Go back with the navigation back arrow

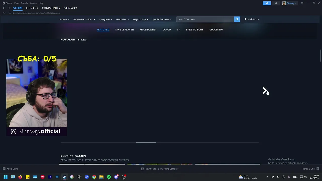point(4,8)
